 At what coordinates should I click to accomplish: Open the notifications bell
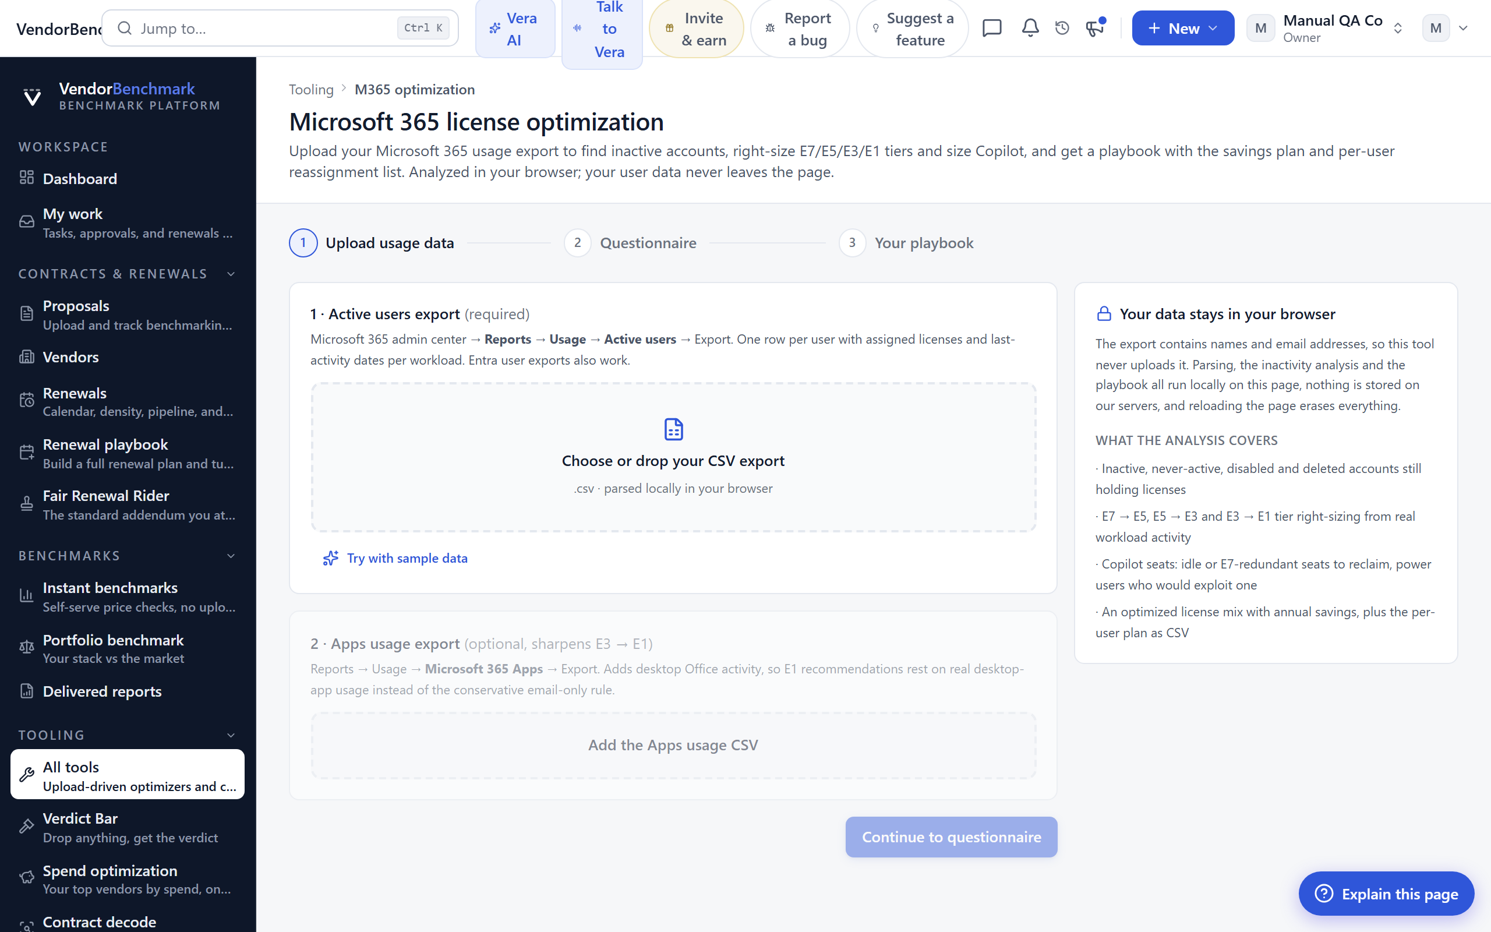point(1030,29)
